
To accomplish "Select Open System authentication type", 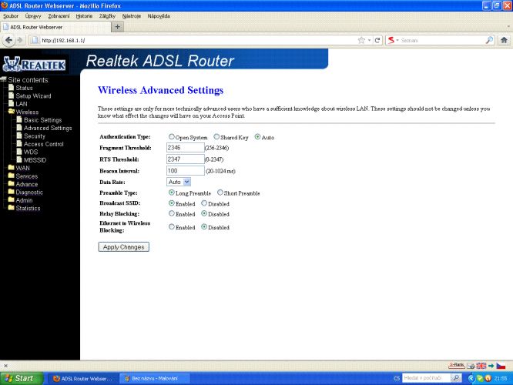I will (x=172, y=137).
